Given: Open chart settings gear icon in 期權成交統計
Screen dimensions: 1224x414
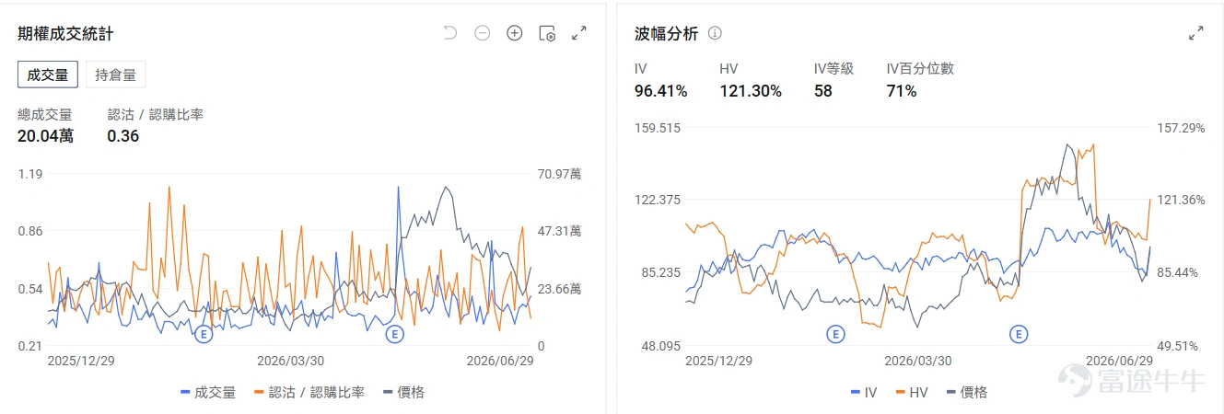Looking at the screenshot, I should point(547,33).
